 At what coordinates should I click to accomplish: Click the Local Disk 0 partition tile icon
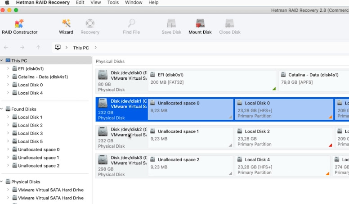(240, 103)
